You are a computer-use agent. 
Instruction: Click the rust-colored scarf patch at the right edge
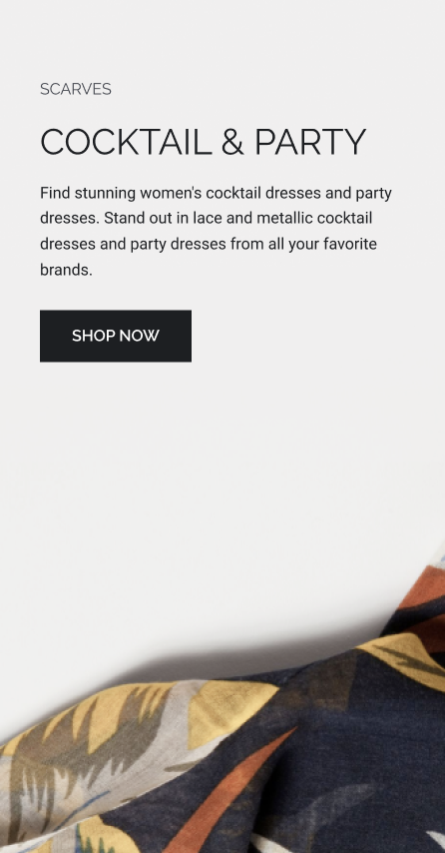point(425,586)
